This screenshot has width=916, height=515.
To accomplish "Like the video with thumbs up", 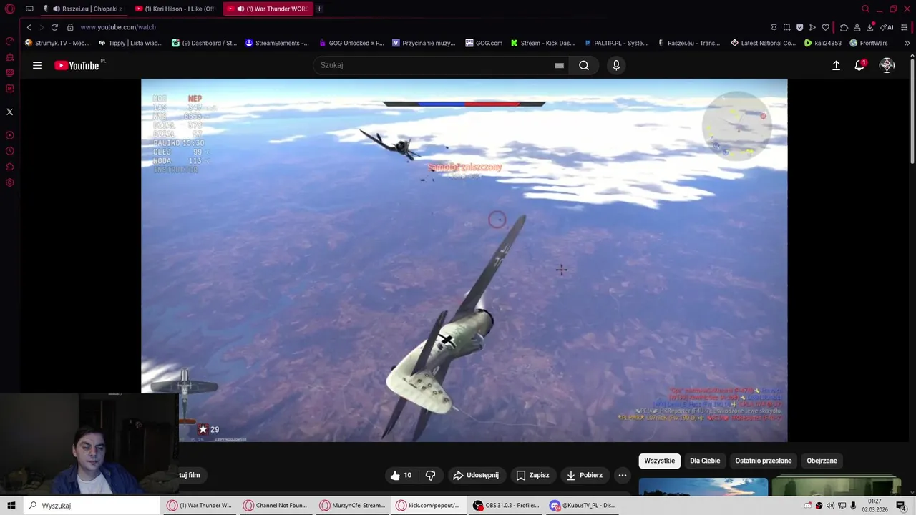I will (401, 475).
